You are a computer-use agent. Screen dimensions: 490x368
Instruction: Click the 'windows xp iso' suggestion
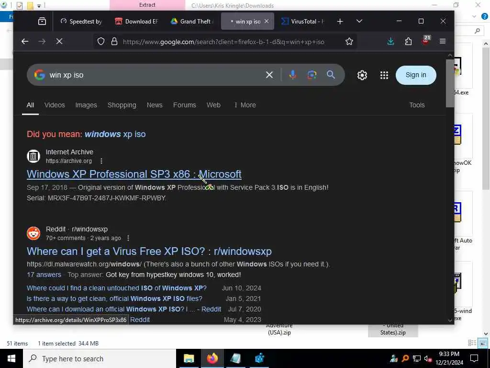115,134
